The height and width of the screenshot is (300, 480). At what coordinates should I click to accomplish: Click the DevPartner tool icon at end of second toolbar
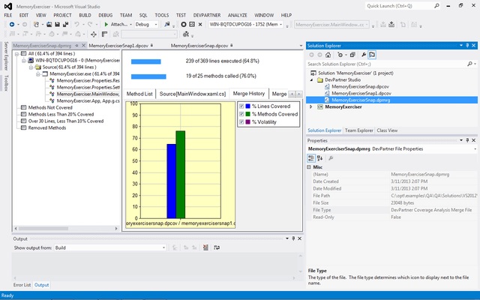(185, 34)
